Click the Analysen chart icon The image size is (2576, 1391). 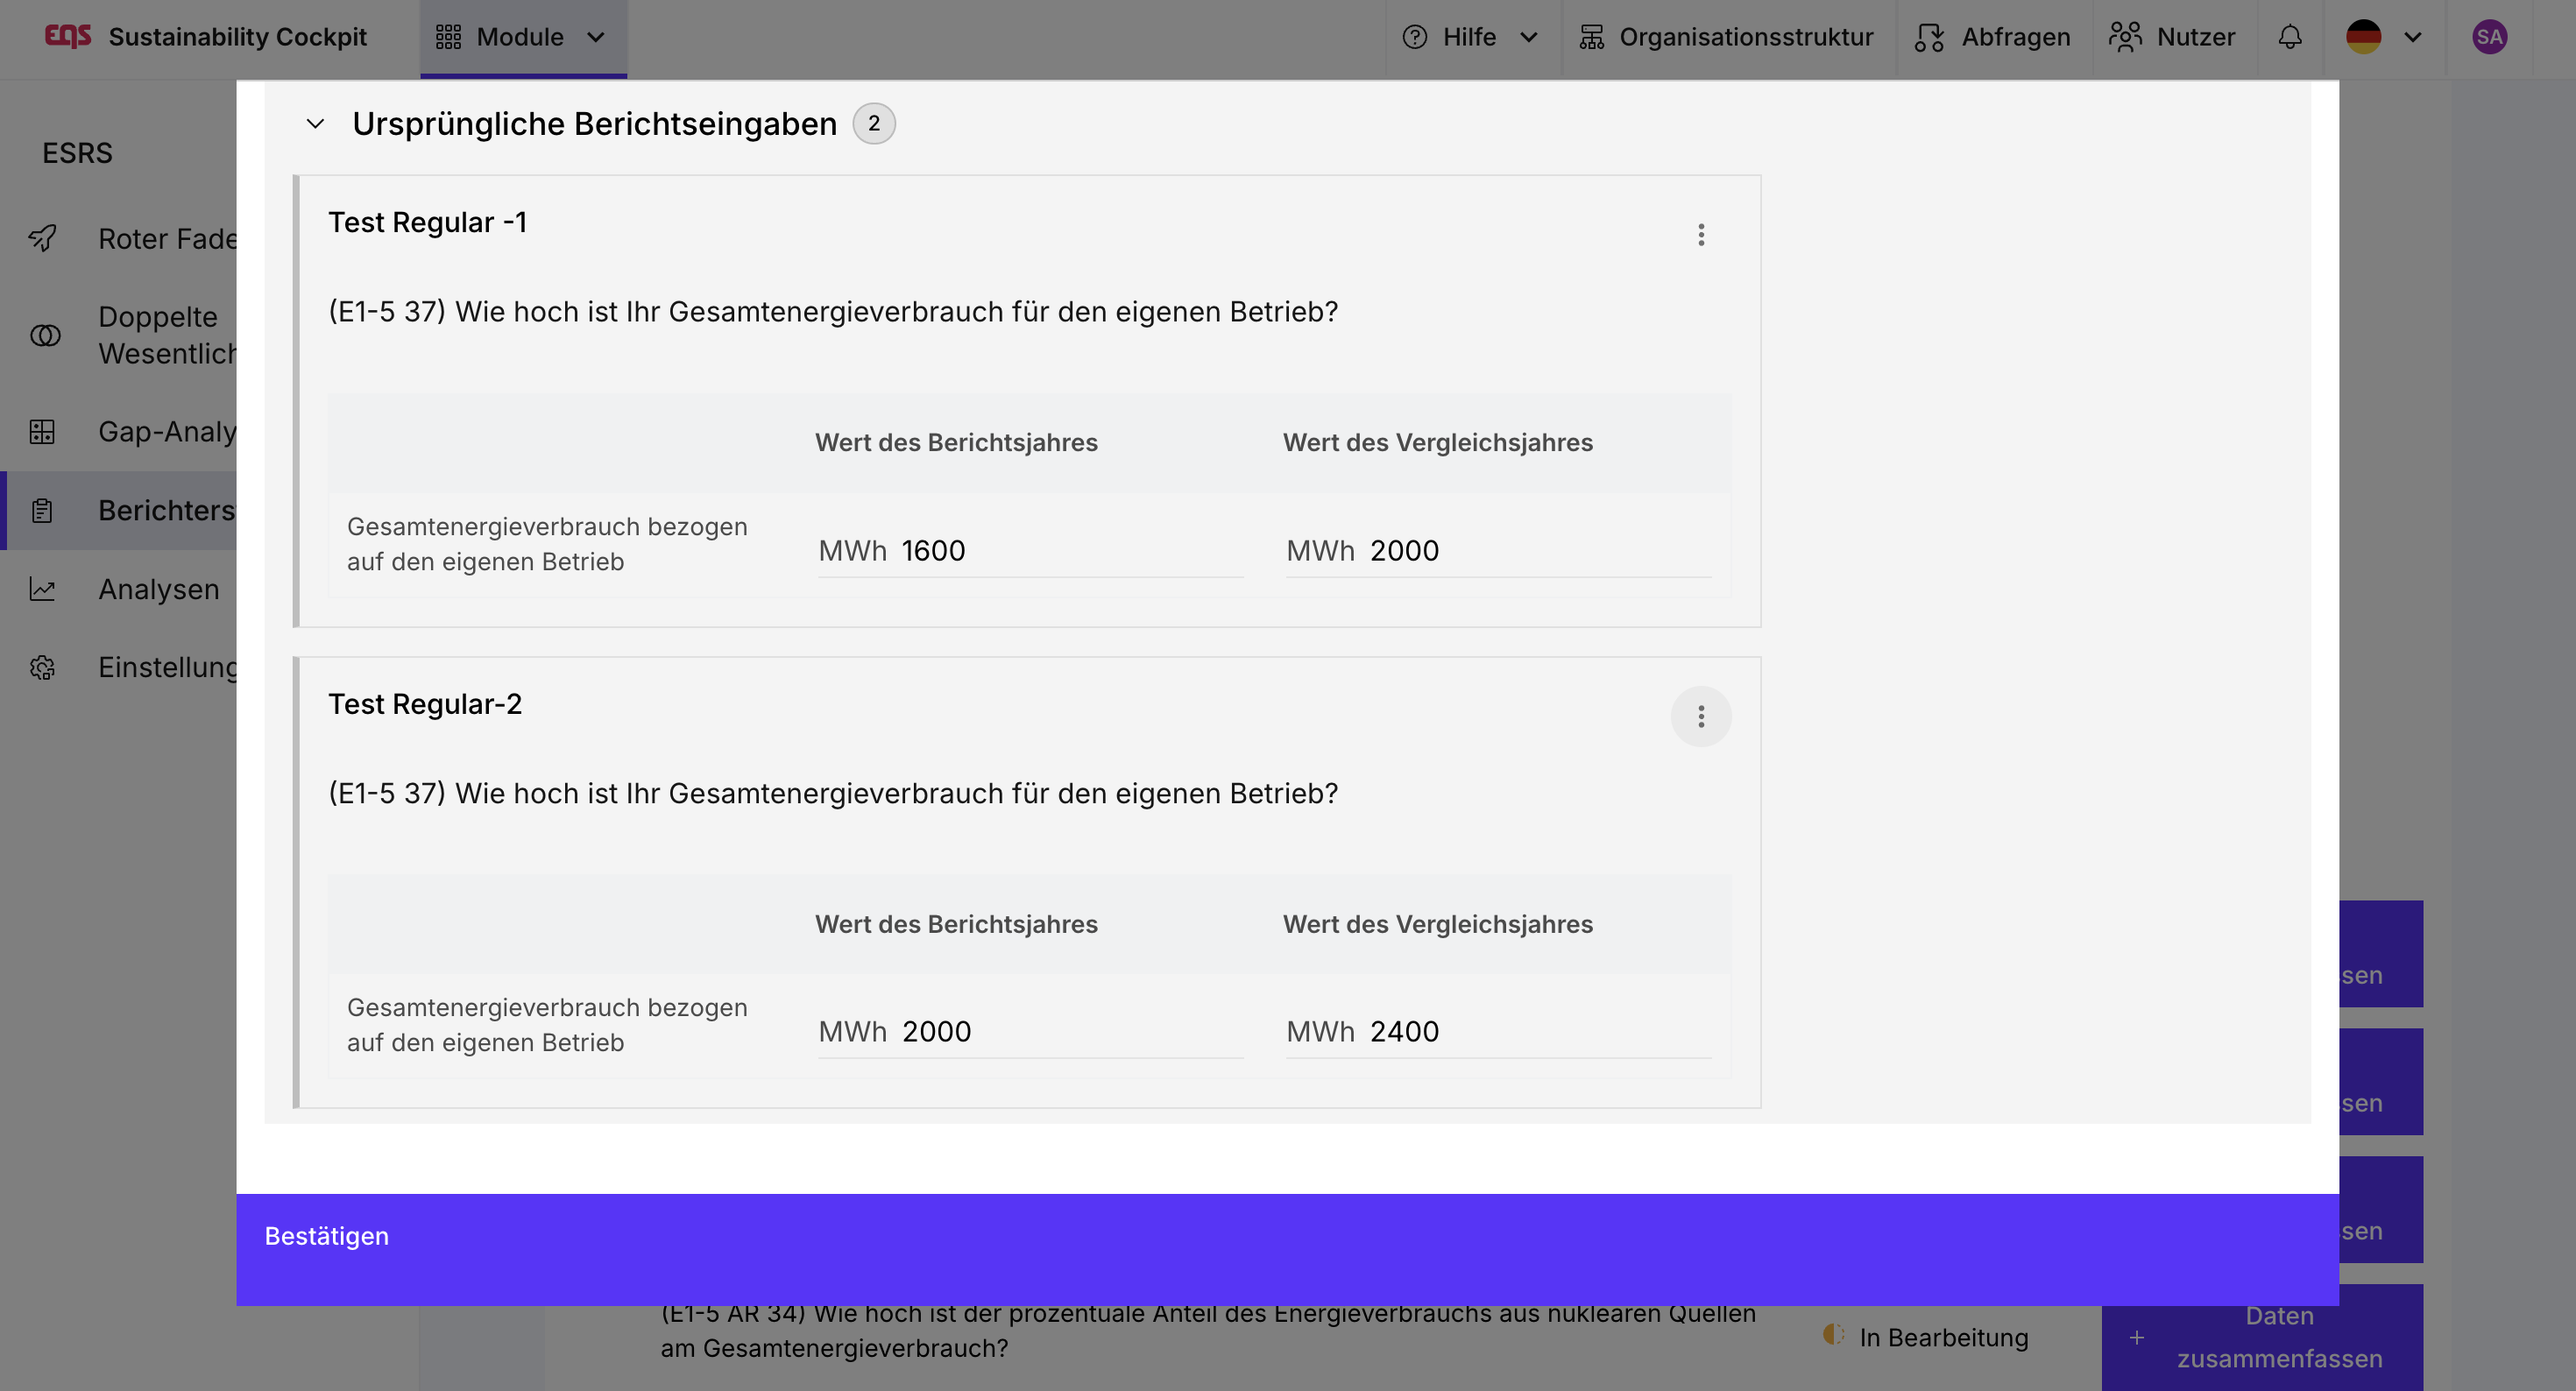click(x=42, y=589)
